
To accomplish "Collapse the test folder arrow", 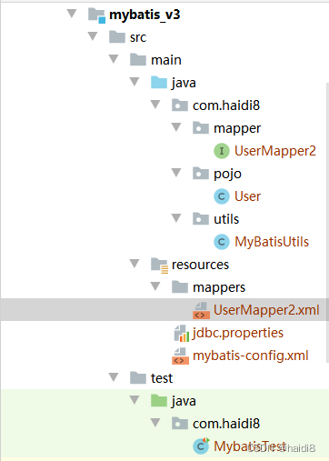I will click(x=114, y=377).
